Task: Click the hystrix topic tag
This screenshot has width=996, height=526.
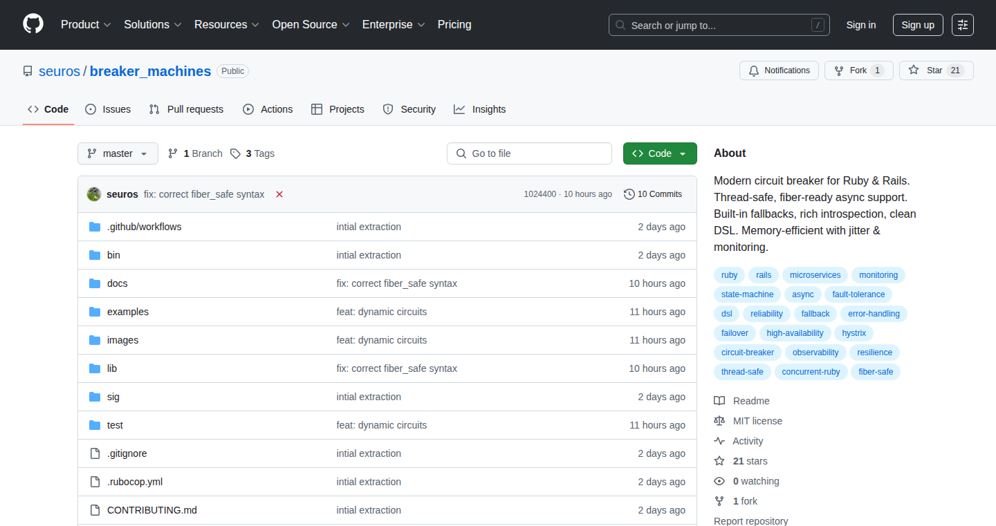Action: (x=854, y=333)
